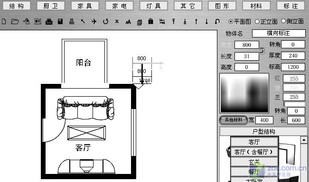Click the material 宽 field showing 400
309x182 pixels.
[x=264, y=120]
